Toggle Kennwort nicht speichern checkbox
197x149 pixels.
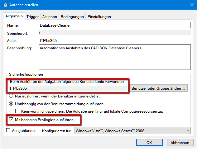(x=17, y=111)
